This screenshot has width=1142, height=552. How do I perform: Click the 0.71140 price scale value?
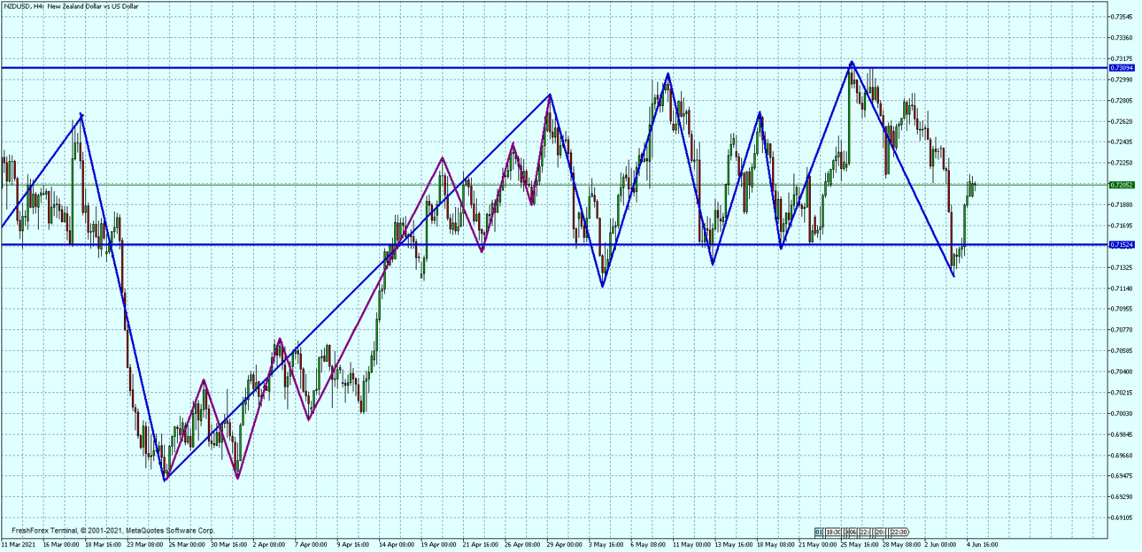click(x=1122, y=288)
